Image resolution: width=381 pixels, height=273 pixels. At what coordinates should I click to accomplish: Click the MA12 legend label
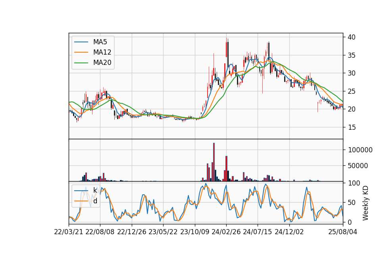[102, 52]
